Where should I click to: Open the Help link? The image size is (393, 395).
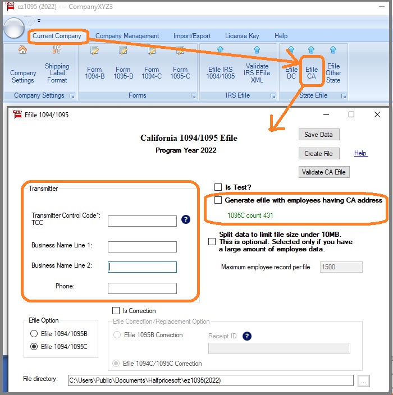point(360,153)
